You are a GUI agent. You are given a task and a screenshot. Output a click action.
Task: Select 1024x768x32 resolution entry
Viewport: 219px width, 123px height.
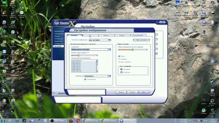pyautogui.click(x=77, y=62)
